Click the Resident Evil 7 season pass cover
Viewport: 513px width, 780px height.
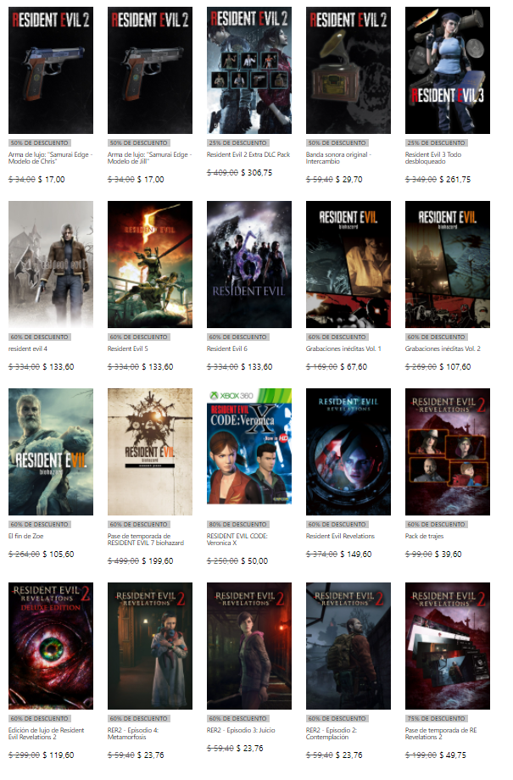pyautogui.click(x=150, y=451)
